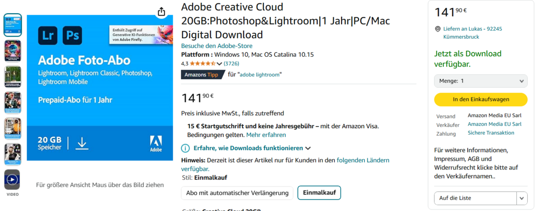The height and width of the screenshot is (211, 536).
Task: Expand the Auf die Liste arrow
Action: 521,198
